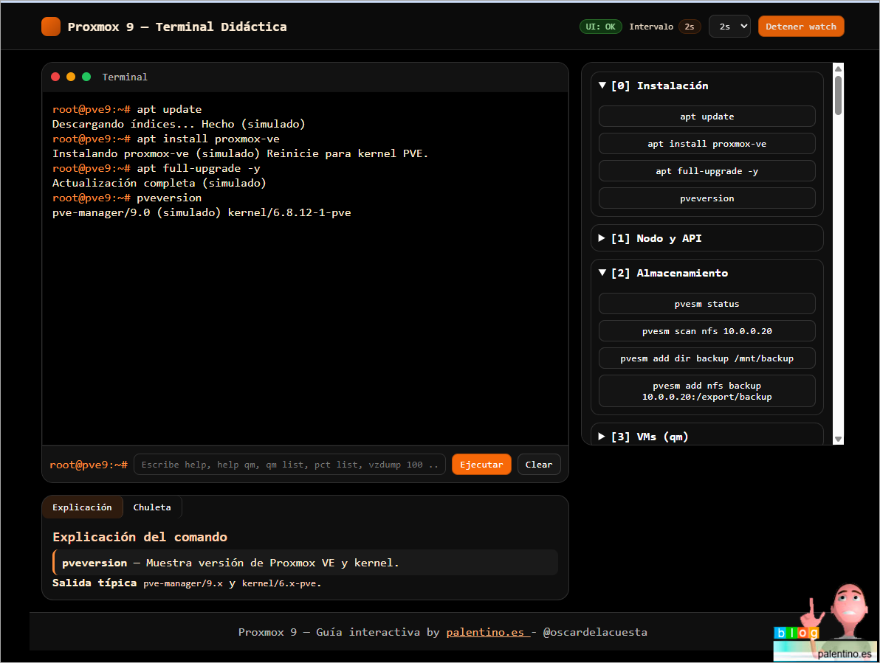Click the UI: OK status badge
The image size is (880, 663).
(x=600, y=27)
